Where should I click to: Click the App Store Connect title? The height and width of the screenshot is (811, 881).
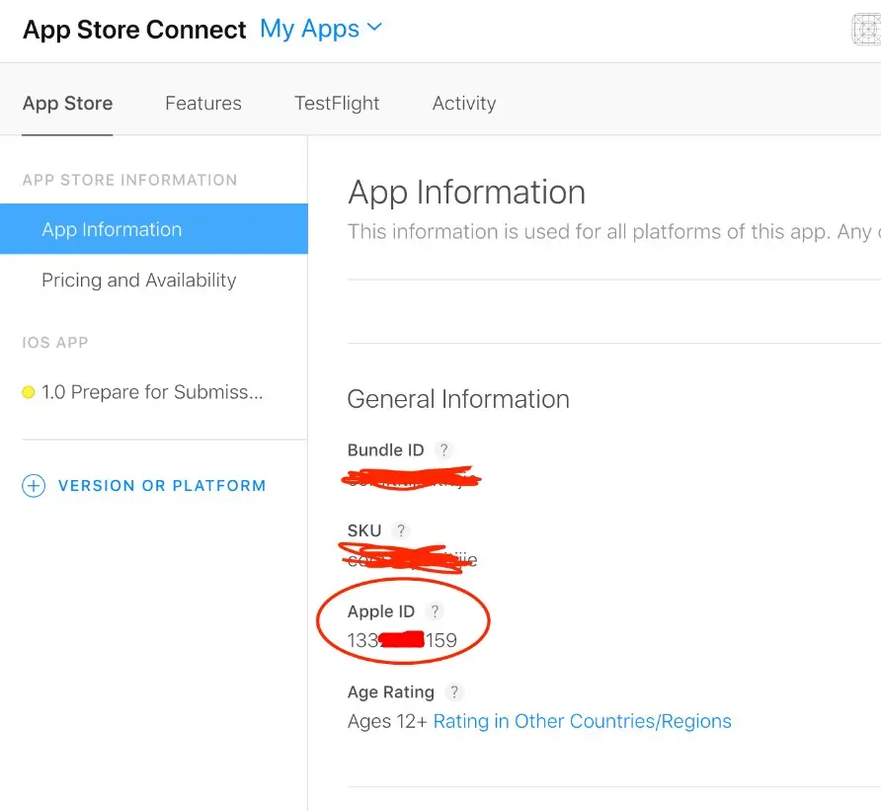click(x=134, y=30)
